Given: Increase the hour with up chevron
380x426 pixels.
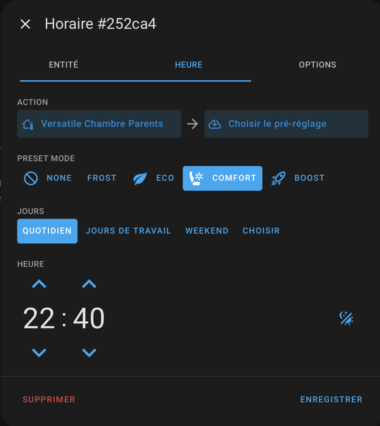Looking at the screenshot, I should (39, 284).
